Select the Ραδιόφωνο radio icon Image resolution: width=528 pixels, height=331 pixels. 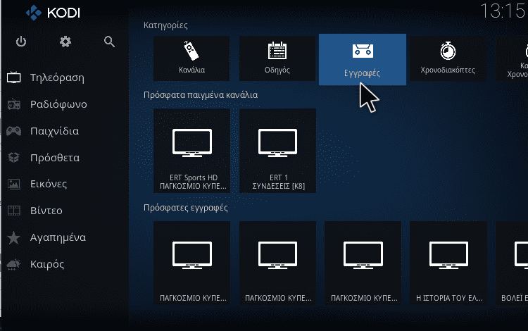point(14,104)
